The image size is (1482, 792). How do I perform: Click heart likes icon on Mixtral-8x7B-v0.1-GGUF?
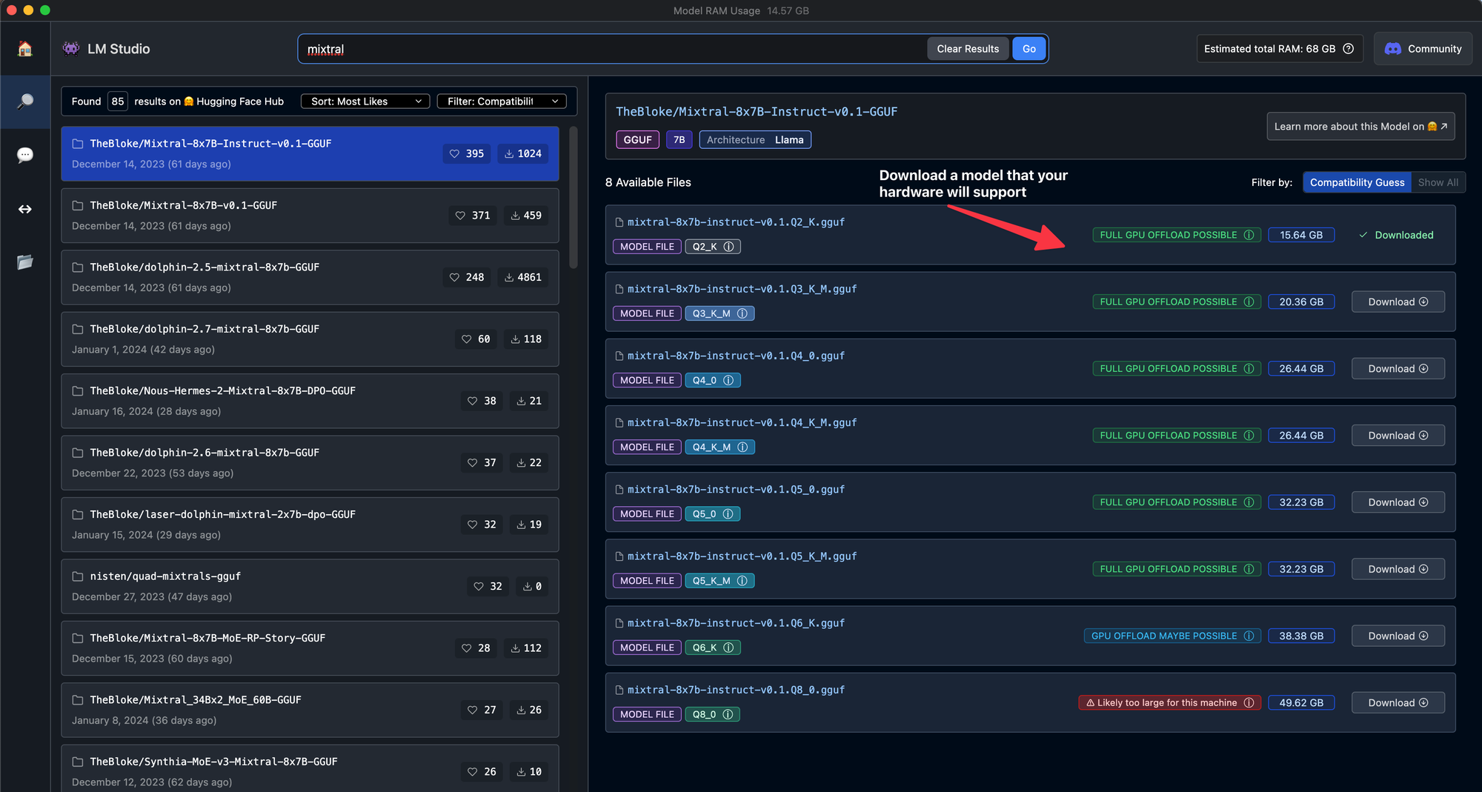click(x=460, y=216)
